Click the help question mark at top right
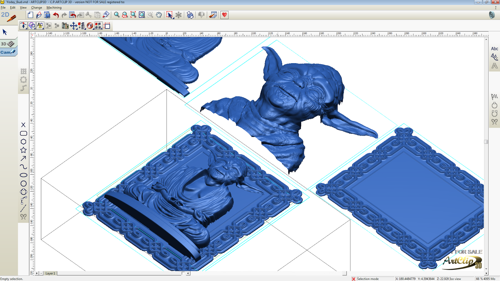 pyautogui.click(x=496, y=8)
